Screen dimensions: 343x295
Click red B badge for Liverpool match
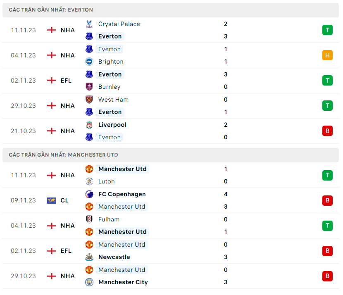point(327,131)
